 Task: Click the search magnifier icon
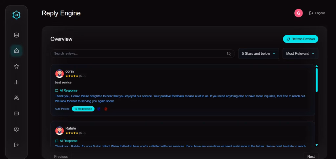coord(229,54)
